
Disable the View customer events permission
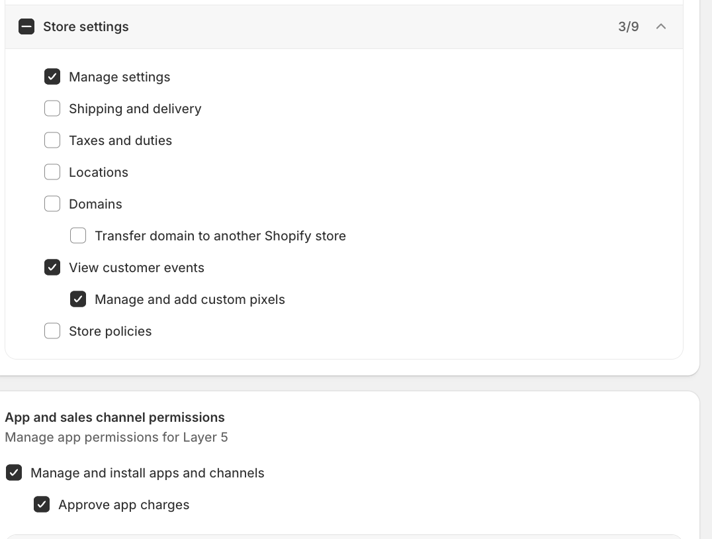[52, 267]
